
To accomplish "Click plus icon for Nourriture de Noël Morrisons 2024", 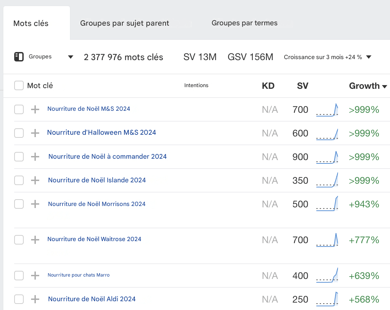I will click(35, 204).
